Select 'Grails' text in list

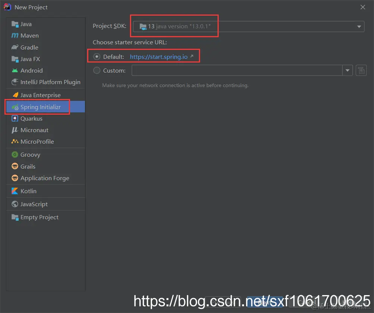tap(28, 166)
